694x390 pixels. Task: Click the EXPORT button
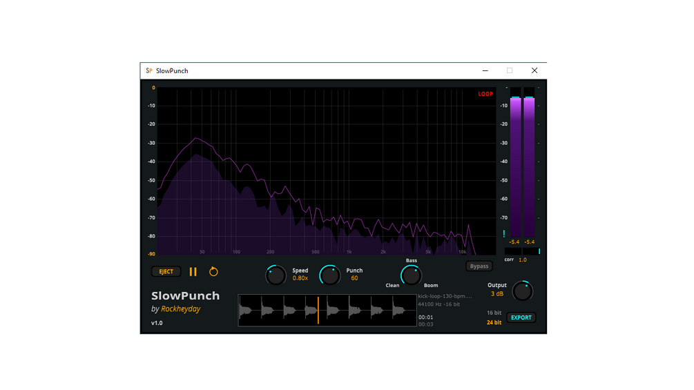[521, 318]
